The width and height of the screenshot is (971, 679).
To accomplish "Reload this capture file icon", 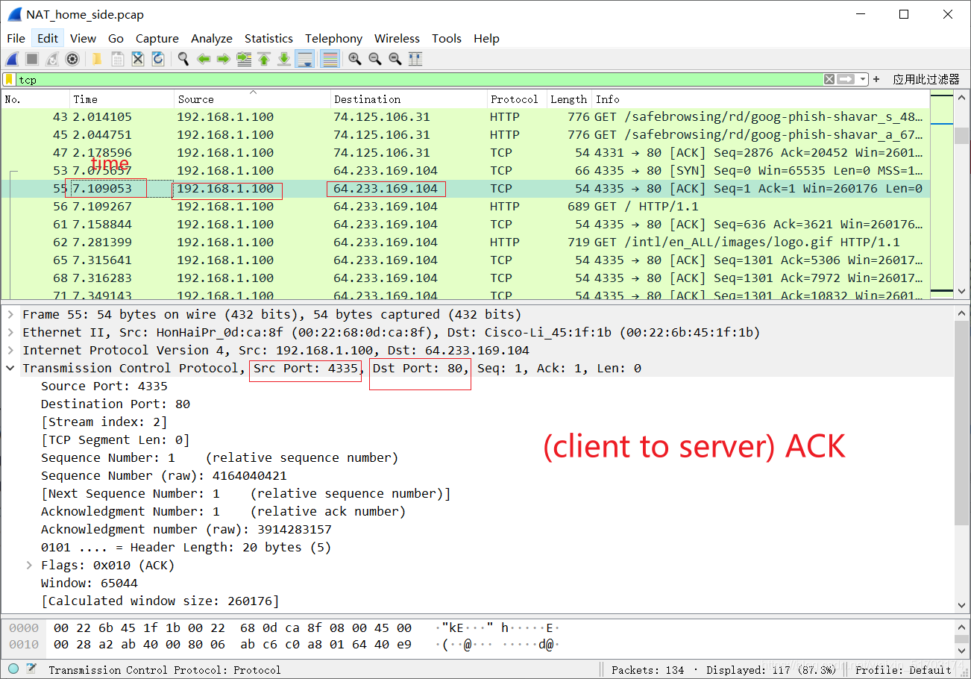I will 158,59.
